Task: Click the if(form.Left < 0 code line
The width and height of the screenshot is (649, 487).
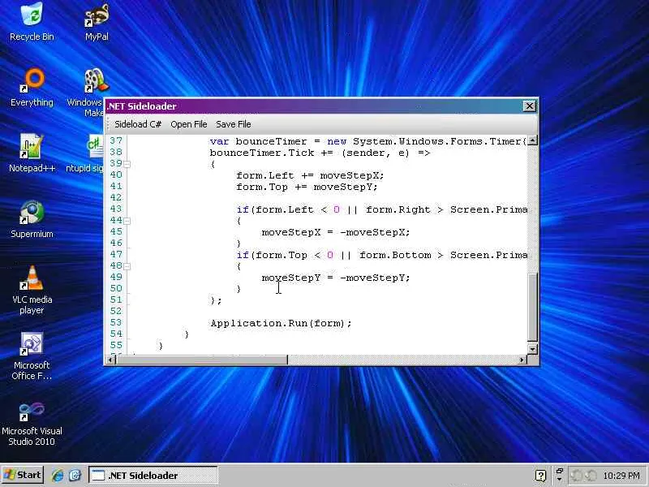Action: point(381,210)
